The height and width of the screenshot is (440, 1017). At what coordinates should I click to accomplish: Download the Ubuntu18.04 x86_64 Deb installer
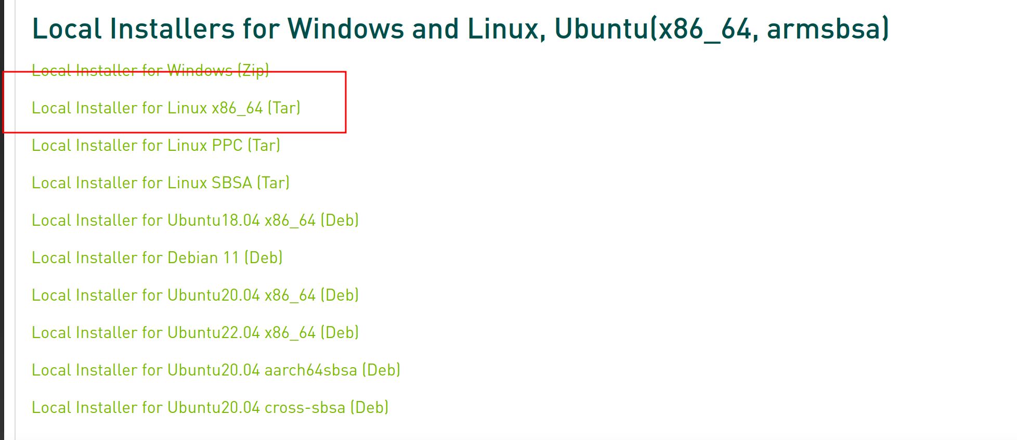point(195,220)
